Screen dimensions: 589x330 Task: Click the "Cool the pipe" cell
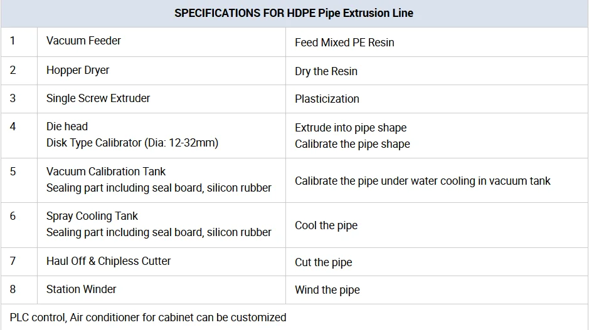click(326, 225)
